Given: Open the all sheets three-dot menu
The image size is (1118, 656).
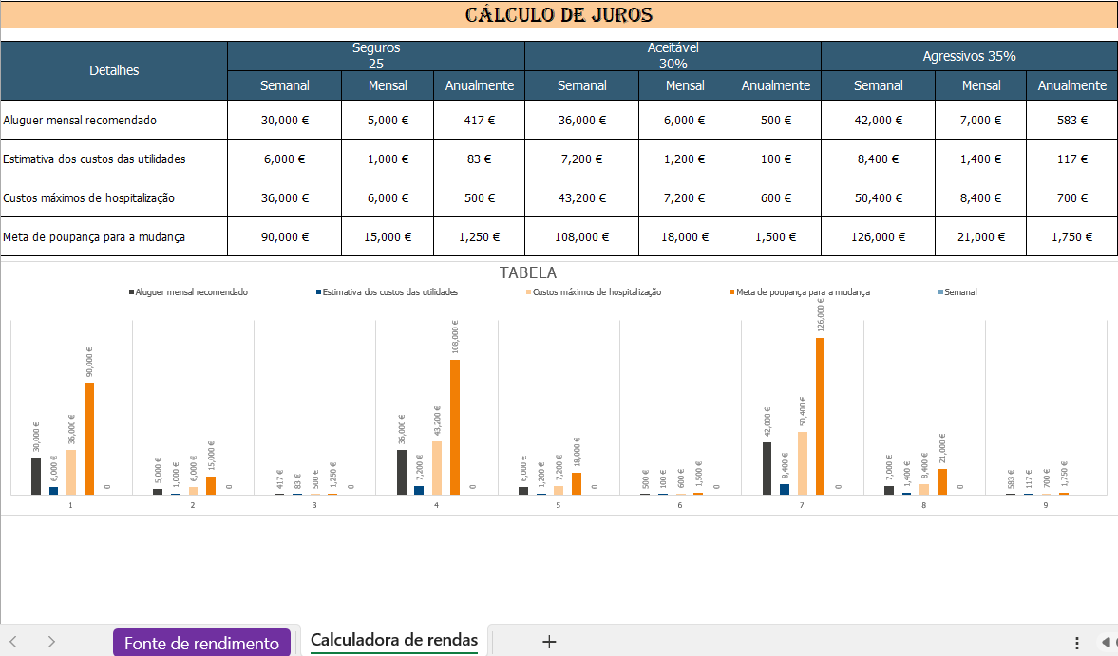Looking at the screenshot, I should (1076, 642).
